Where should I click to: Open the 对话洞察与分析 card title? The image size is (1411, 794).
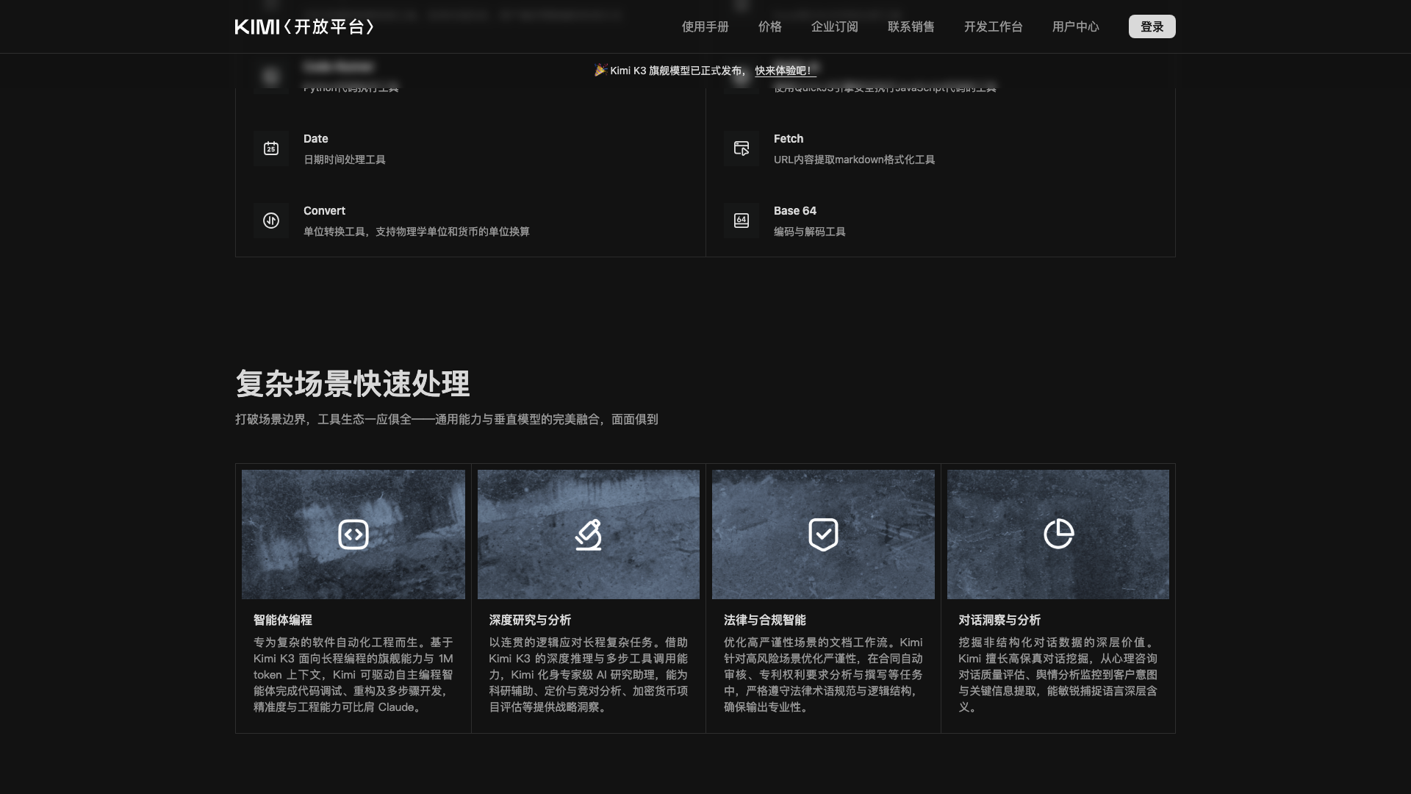tap(999, 620)
